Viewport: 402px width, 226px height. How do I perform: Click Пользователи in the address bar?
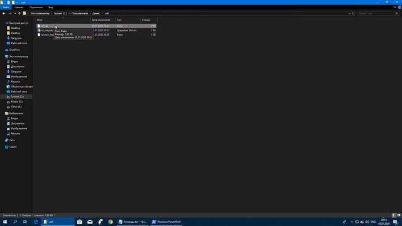point(80,13)
